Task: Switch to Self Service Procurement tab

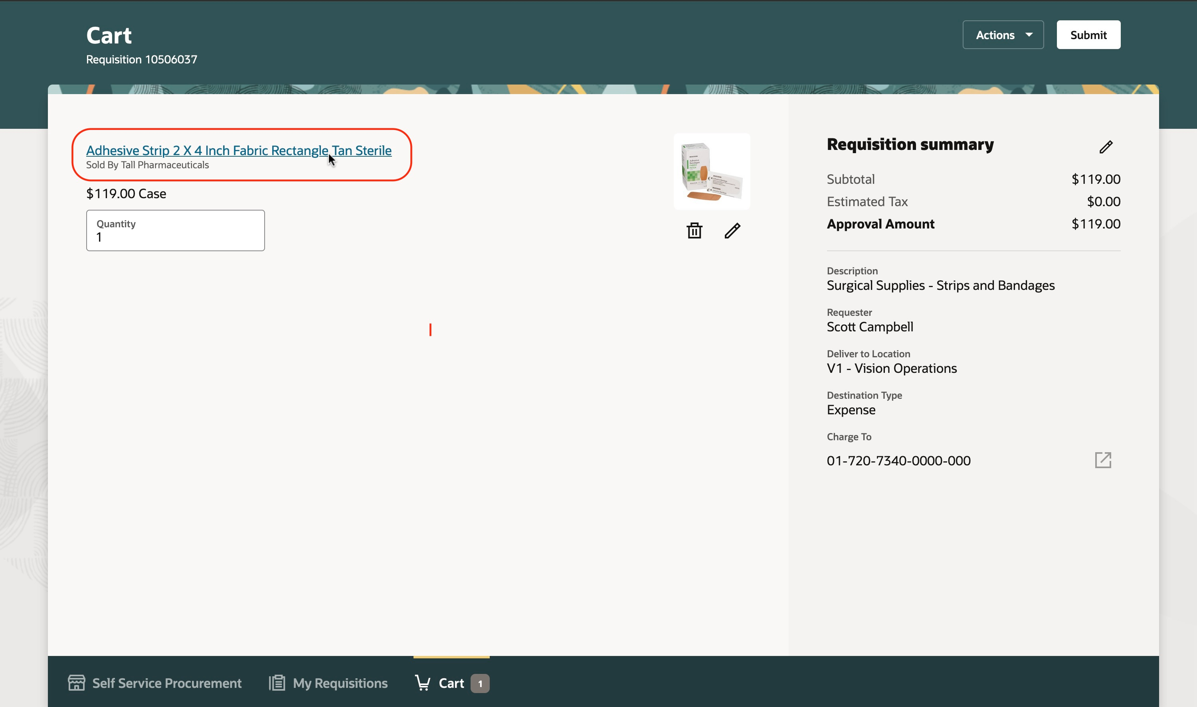Action: [x=166, y=683]
